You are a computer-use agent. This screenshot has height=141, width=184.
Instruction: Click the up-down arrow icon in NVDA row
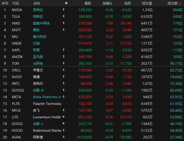[64, 10]
